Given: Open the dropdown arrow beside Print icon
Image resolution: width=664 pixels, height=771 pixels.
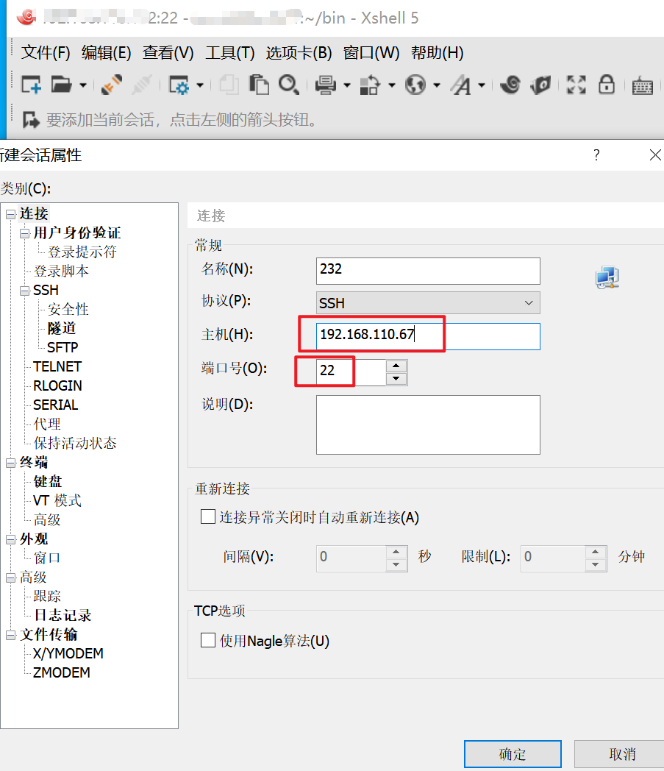Looking at the screenshot, I should point(347,85).
